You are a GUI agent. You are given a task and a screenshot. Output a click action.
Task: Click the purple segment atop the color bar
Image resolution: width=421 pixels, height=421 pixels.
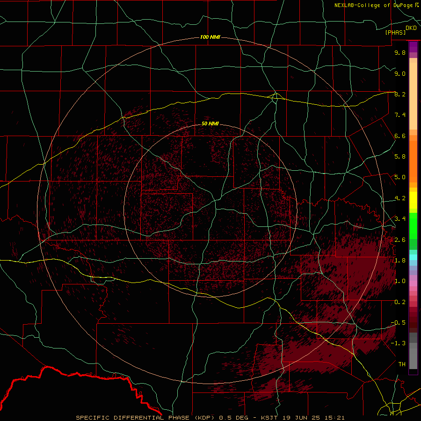[x=413, y=47]
